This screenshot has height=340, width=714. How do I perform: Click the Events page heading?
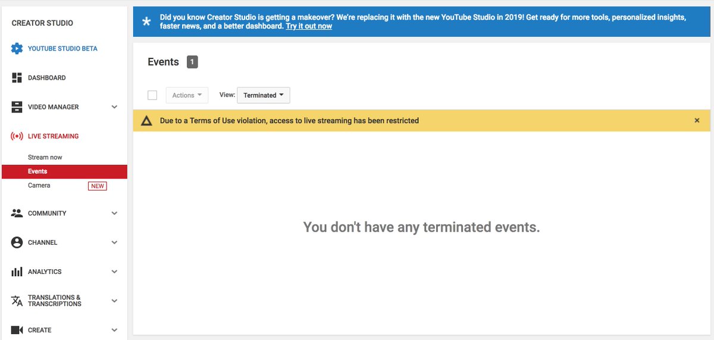coord(163,62)
